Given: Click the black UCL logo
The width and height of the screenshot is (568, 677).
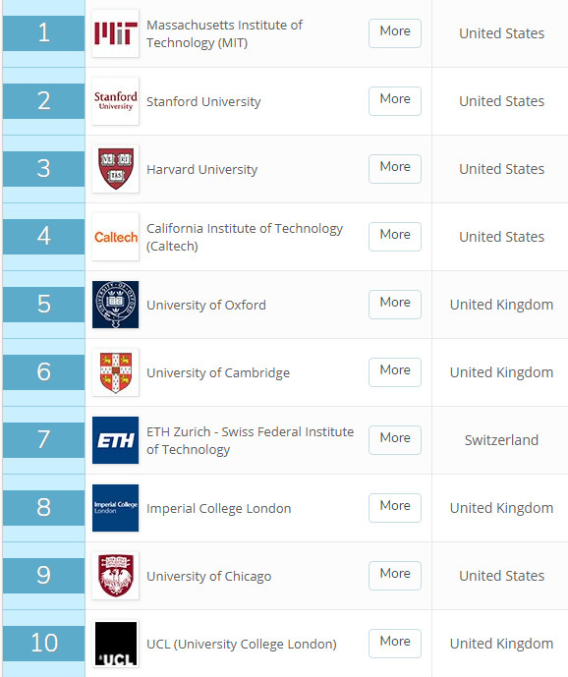Looking at the screenshot, I should coord(115,644).
